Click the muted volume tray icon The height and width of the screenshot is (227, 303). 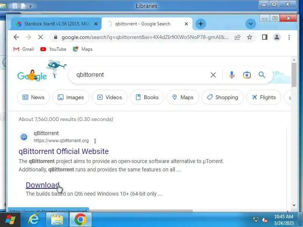[264, 220]
